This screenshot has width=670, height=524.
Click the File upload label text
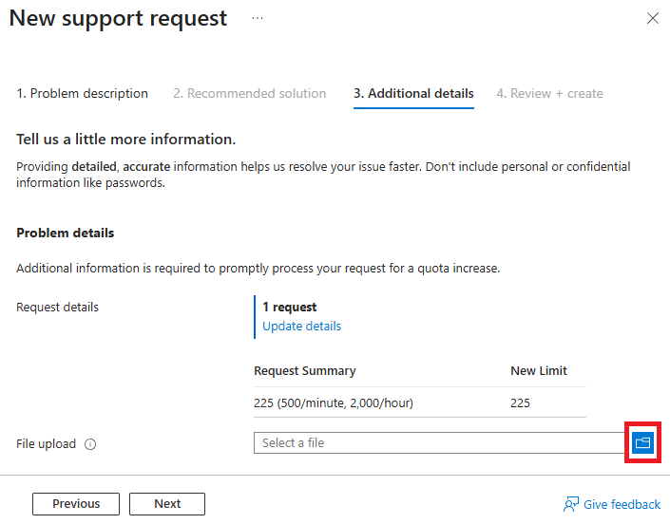[46, 443]
